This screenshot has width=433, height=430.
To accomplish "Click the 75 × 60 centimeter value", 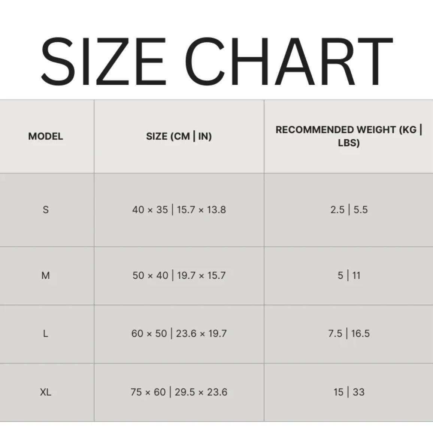I will point(148,392).
